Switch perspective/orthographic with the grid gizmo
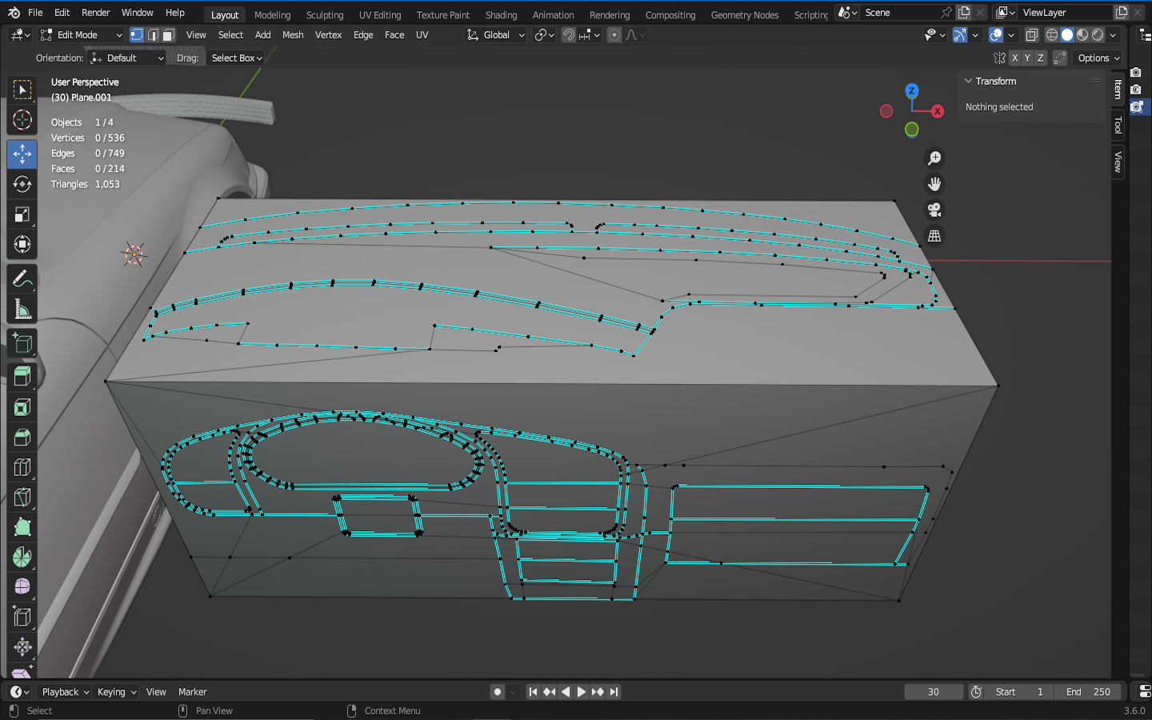Image resolution: width=1152 pixels, height=720 pixels. point(934,236)
